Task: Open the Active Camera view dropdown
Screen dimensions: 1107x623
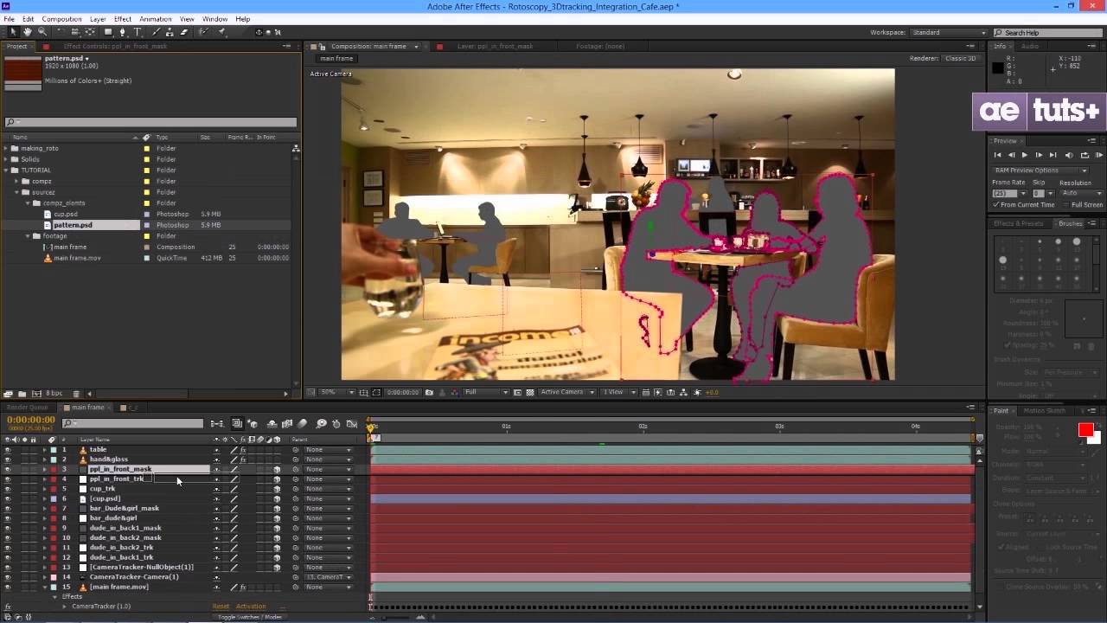Action: click(567, 392)
